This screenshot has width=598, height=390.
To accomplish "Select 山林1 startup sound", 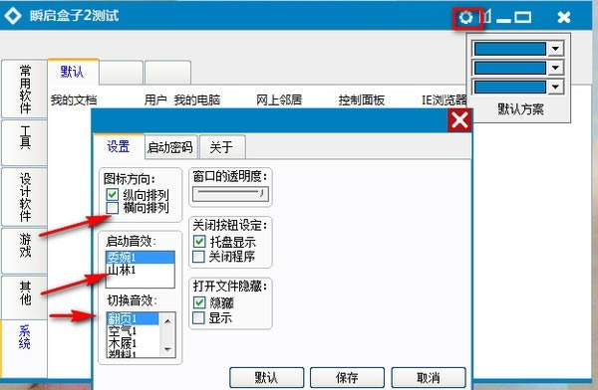I will pos(140,270).
